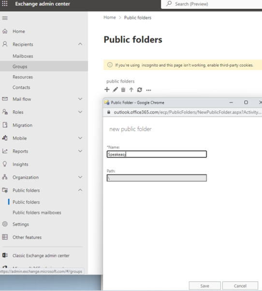The height and width of the screenshot is (291, 262).
Task: Expand the Reports section chevron
Action: (80, 151)
